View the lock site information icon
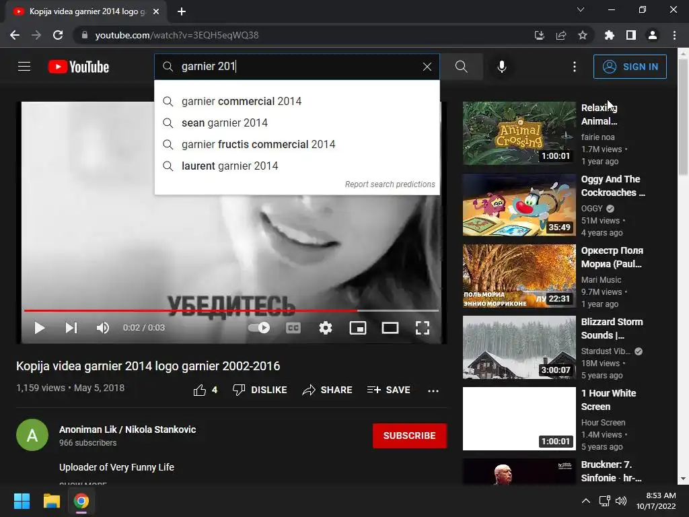This screenshot has height=517, width=689. (85, 35)
